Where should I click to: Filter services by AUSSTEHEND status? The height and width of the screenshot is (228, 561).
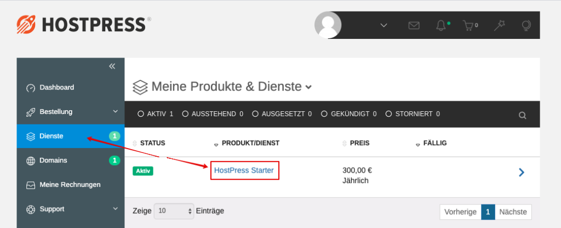213,114
